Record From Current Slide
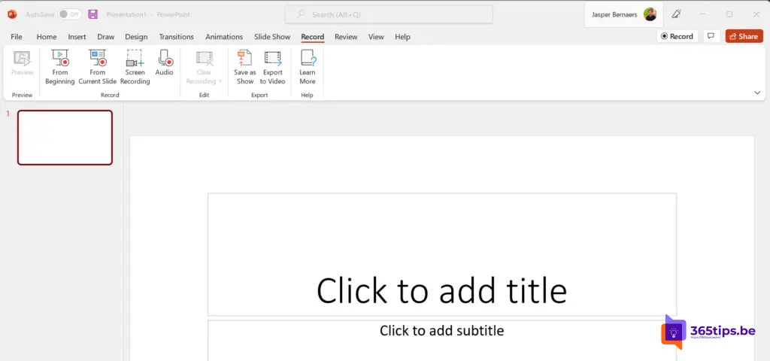Screen dimensions: 770x361 (97, 67)
